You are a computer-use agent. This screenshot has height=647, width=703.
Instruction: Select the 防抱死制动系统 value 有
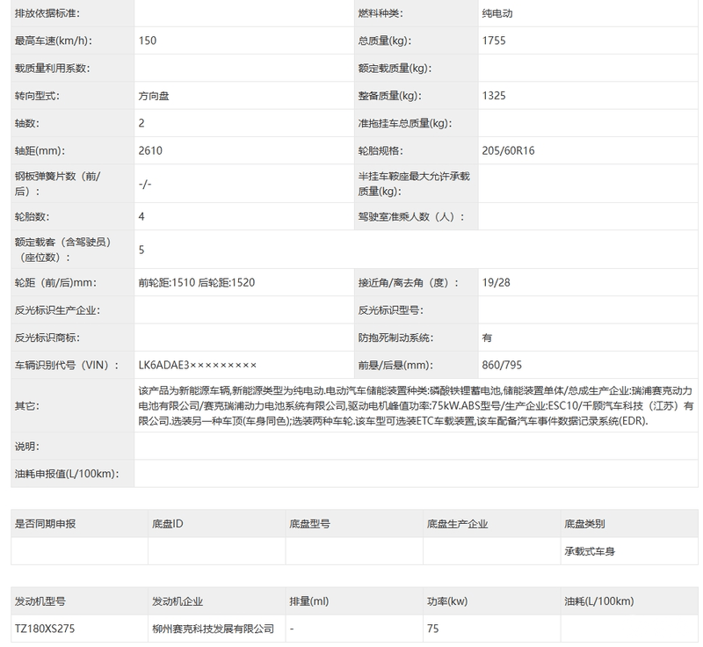[487, 338]
